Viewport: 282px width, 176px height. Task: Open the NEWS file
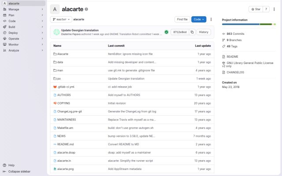(61, 136)
